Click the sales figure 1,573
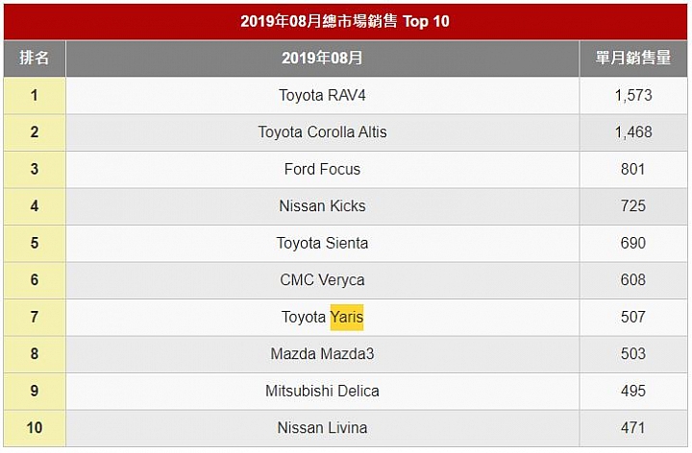This screenshot has width=692, height=453. tap(633, 96)
